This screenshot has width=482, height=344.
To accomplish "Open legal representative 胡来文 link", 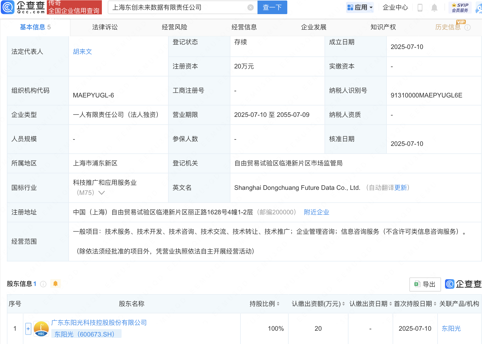I will (x=82, y=52).
